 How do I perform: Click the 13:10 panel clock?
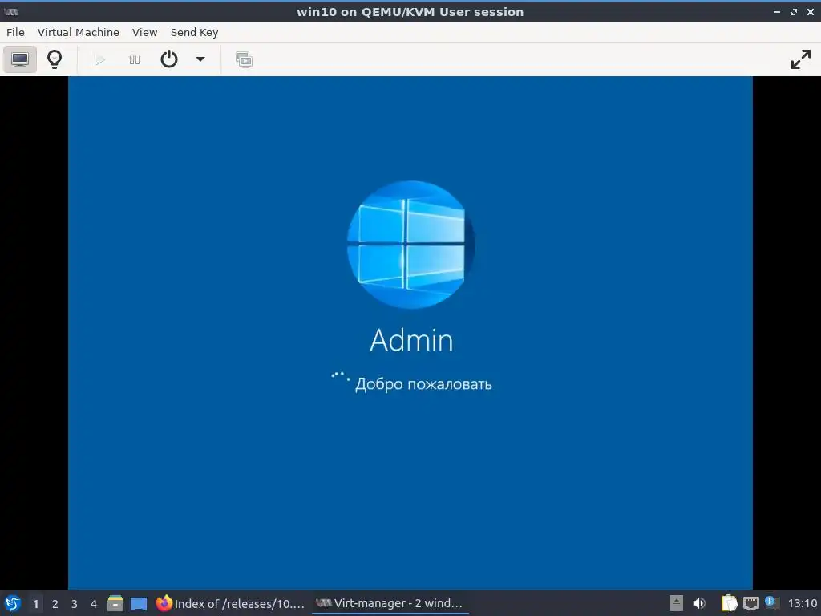(802, 603)
